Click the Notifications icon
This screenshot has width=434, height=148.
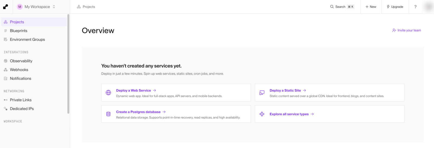pyautogui.click(x=6, y=78)
